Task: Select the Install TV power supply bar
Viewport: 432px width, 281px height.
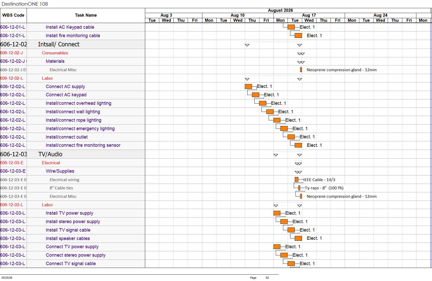Action: pyautogui.click(x=277, y=213)
